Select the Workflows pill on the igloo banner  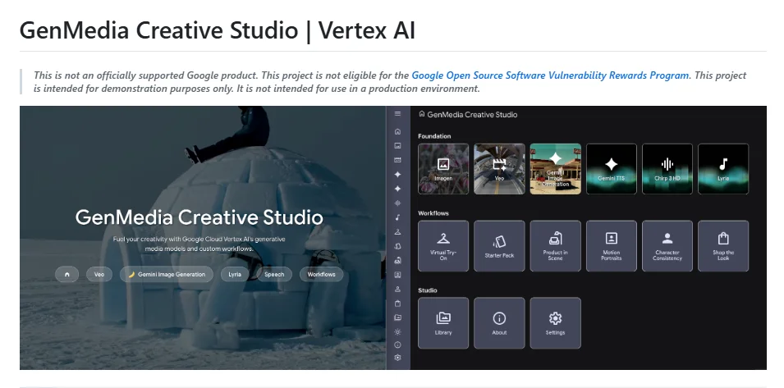(x=322, y=274)
